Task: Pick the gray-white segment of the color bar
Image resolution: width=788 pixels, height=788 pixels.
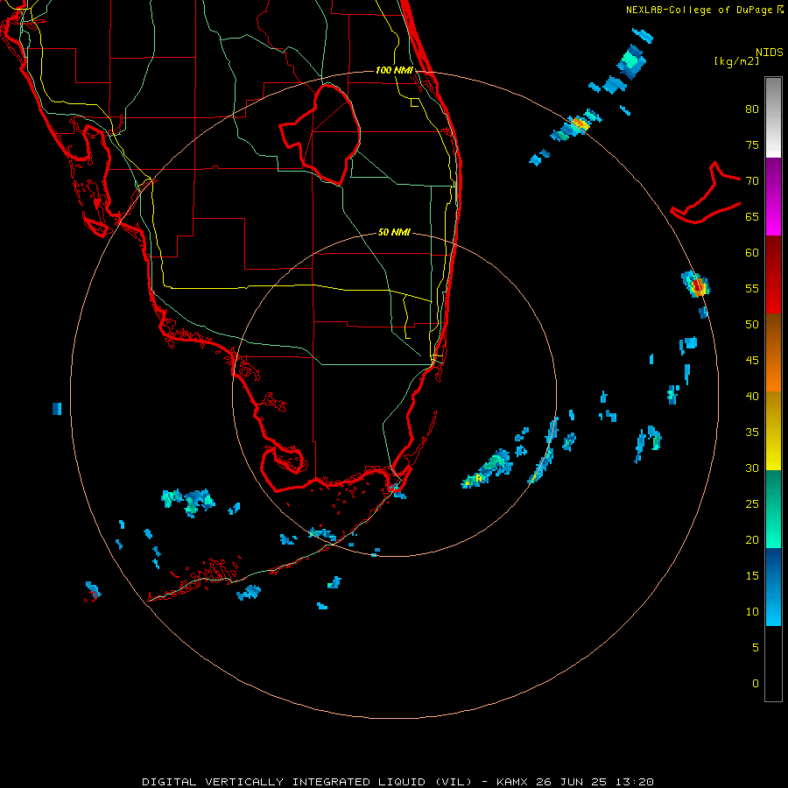Action: (773, 117)
